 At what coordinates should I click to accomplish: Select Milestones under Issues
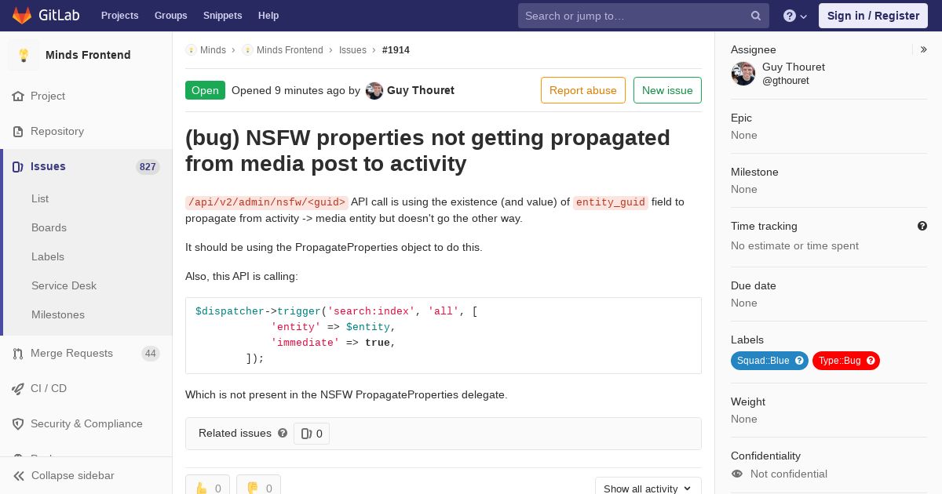(58, 314)
